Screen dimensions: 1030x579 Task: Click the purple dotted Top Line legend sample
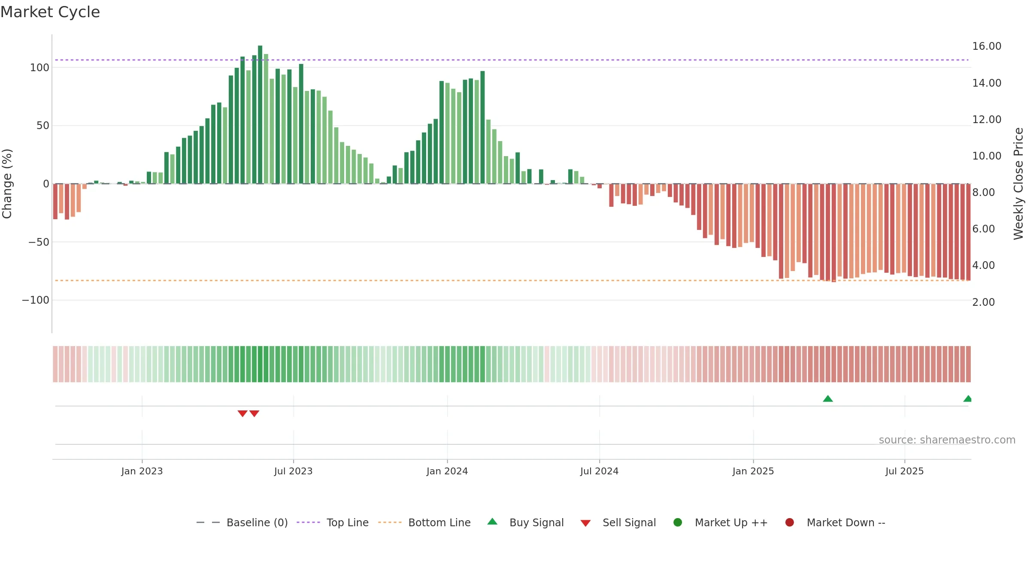308,522
